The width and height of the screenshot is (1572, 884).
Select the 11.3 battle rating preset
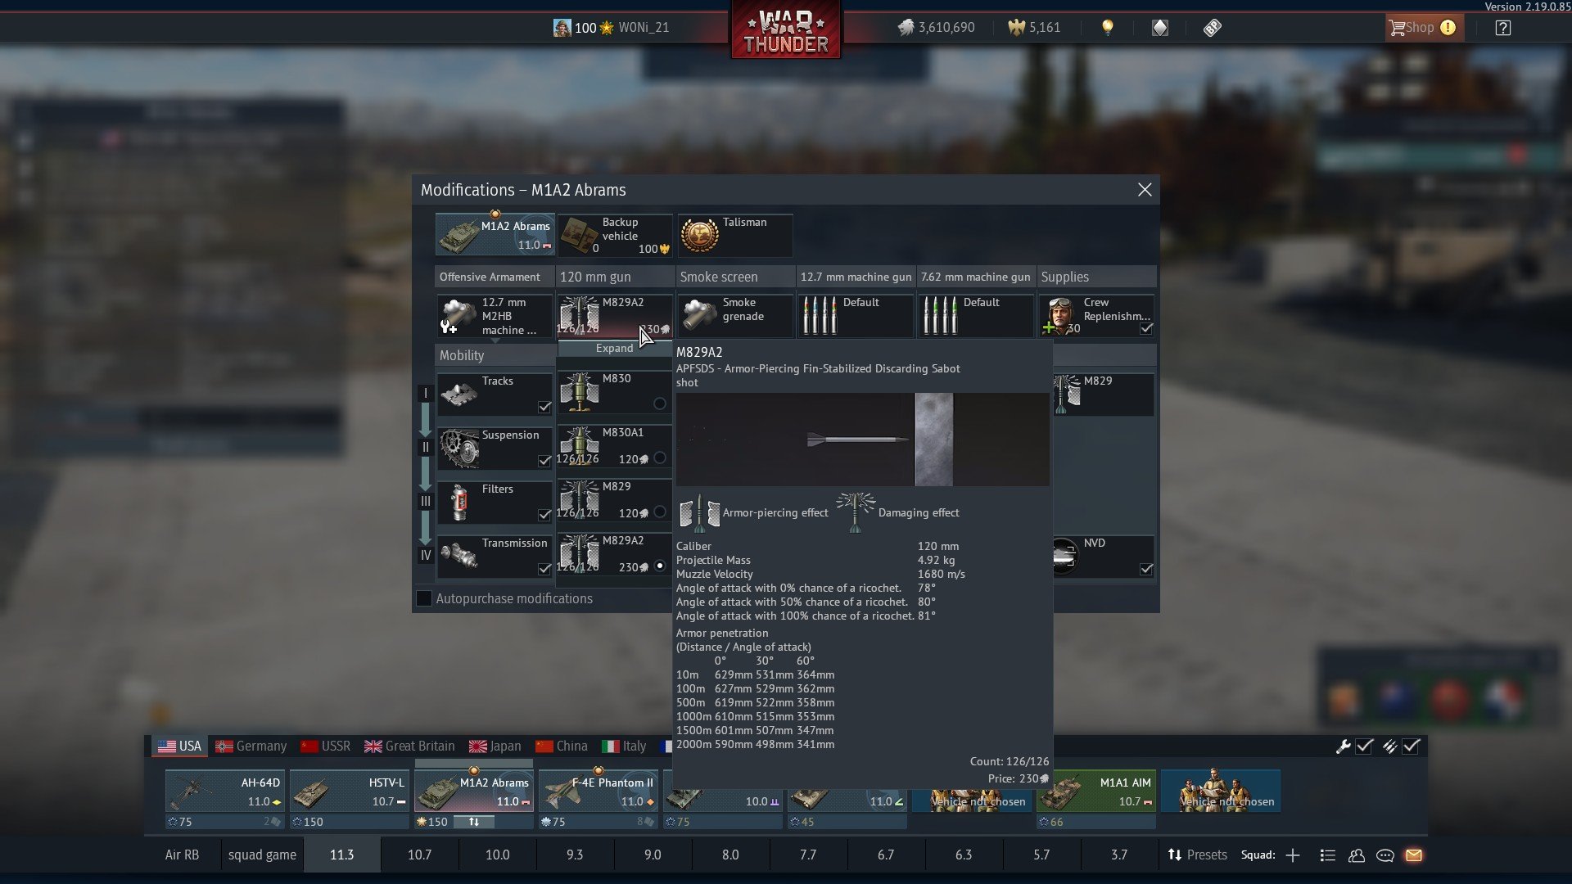[341, 855]
